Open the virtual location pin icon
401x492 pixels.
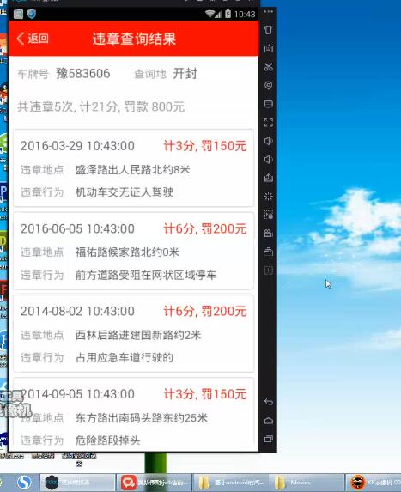[x=268, y=85]
